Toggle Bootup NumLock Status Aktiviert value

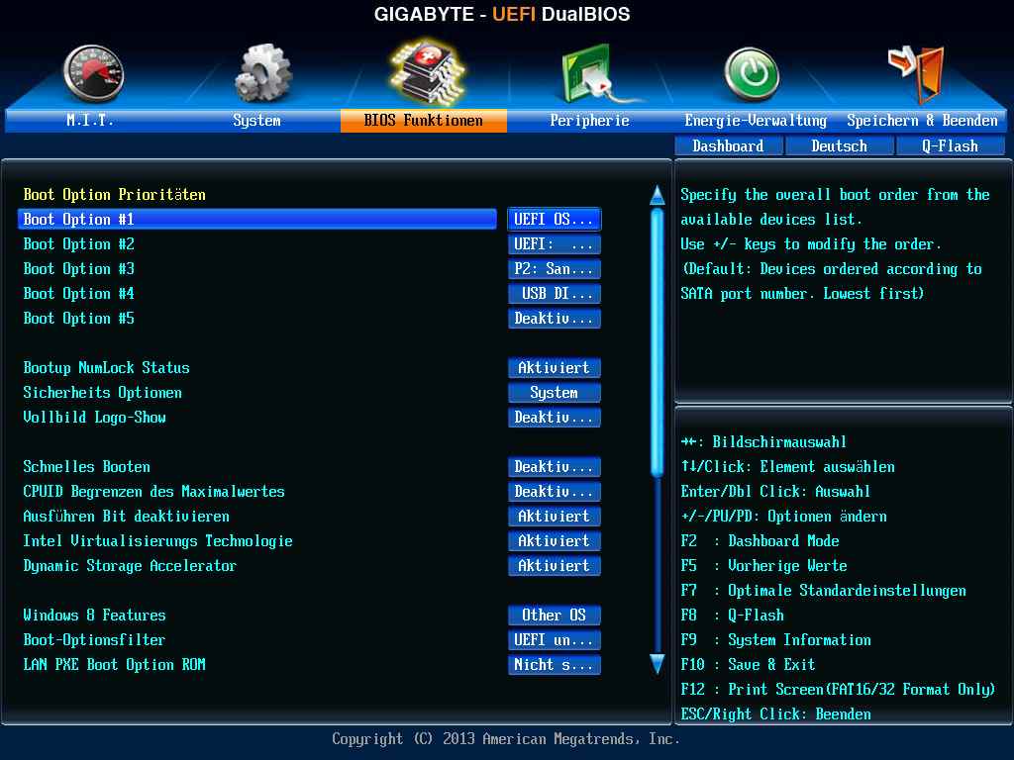(x=555, y=368)
